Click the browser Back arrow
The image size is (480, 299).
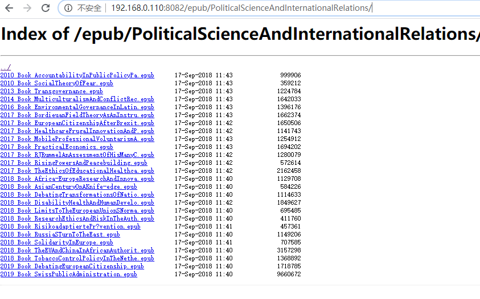pyautogui.click(x=10, y=8)
